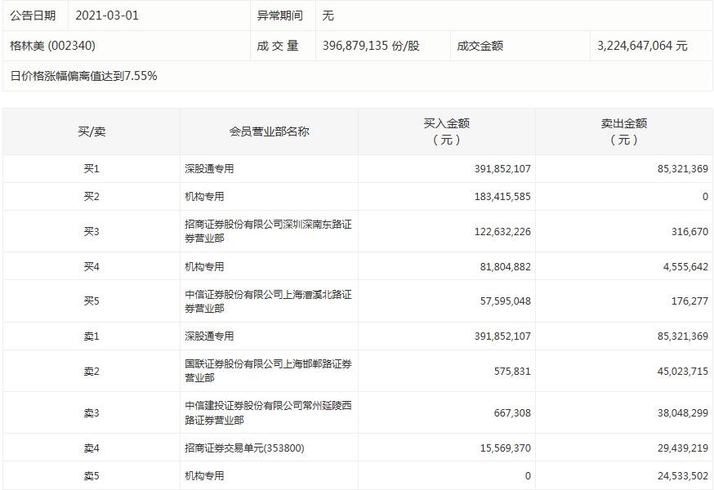
Task: Click the 买入金额（元） column header
Action: click(446, 131)
